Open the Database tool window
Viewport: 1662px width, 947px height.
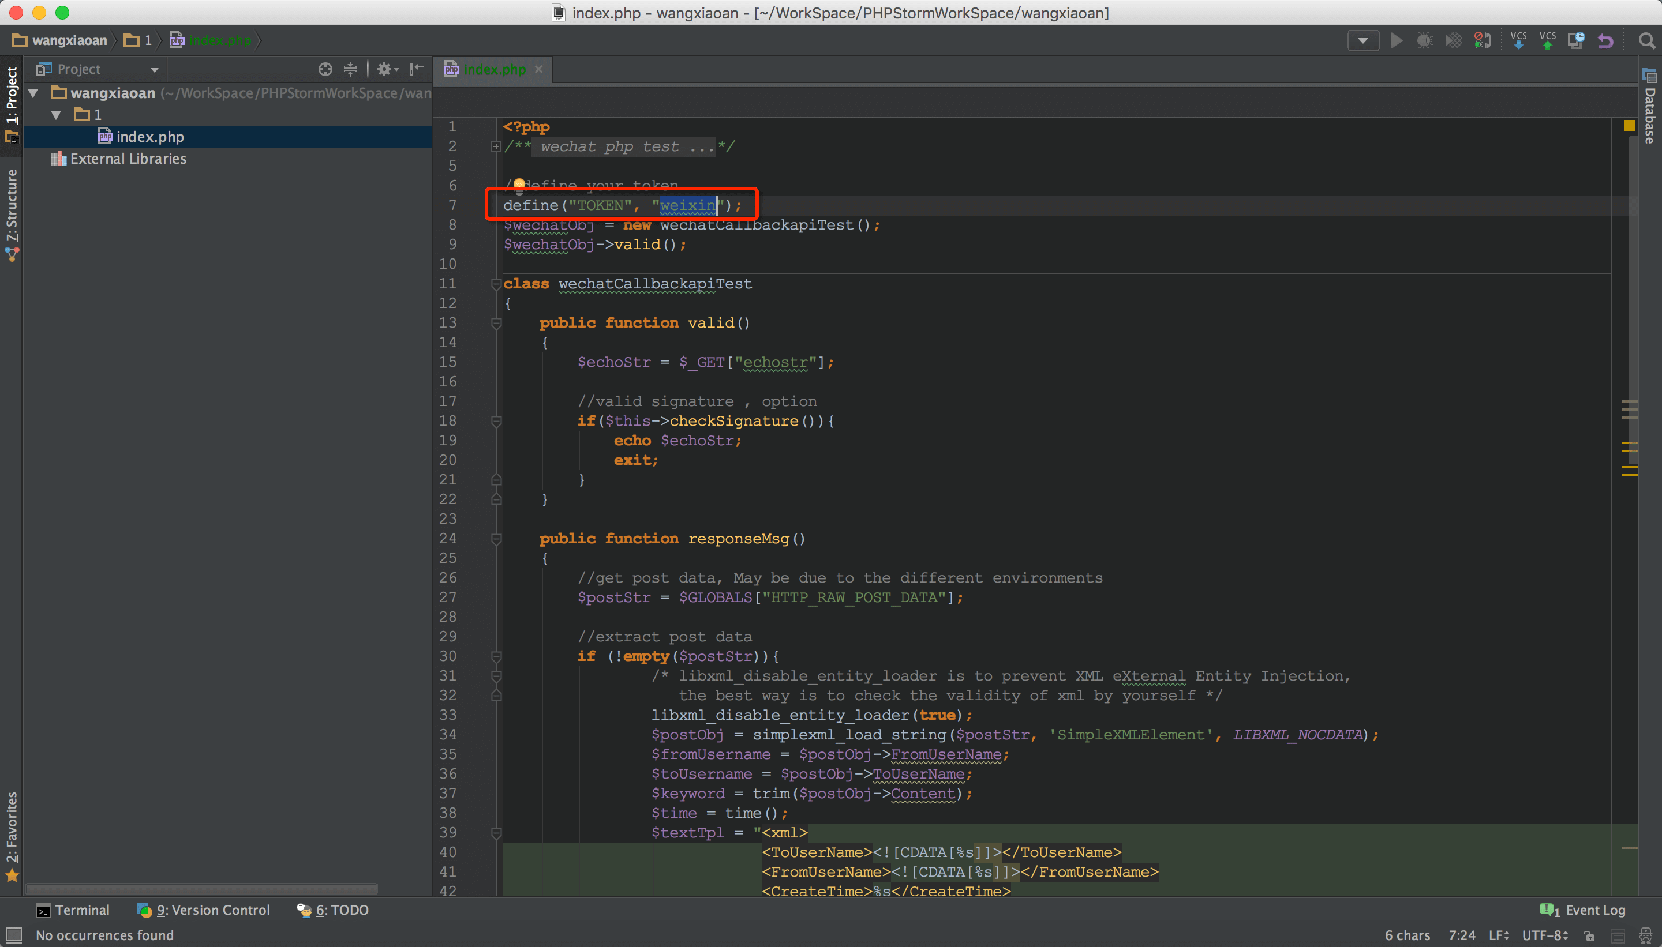[x=1650, y=106]
